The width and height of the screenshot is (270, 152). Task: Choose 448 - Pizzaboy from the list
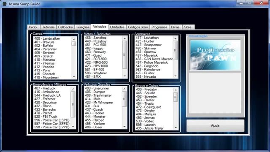click(x=96, y=41)
